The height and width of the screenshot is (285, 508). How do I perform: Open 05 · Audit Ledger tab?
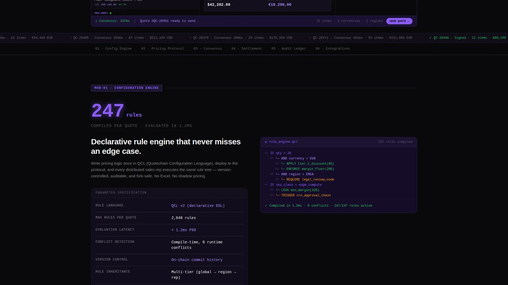click(289, 49)
